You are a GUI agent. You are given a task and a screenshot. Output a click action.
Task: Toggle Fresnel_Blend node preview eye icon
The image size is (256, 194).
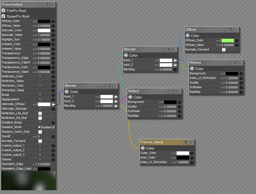pyautogui.click(x=192, y=142)
